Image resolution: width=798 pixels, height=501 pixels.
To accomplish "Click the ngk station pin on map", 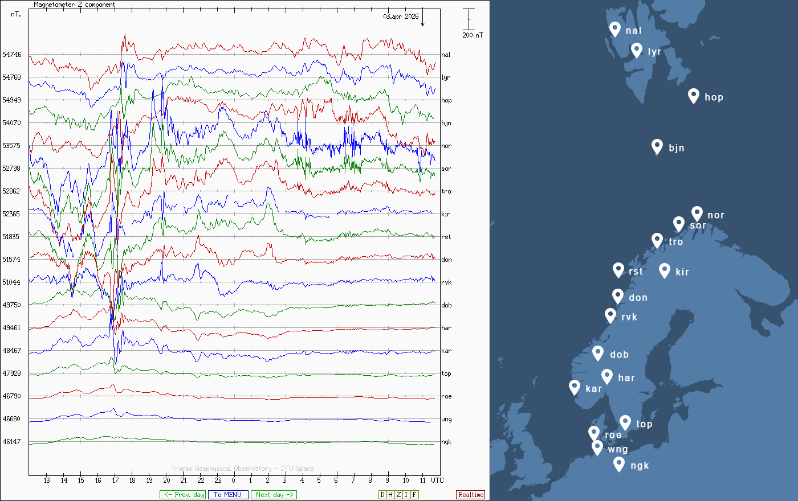I will (618, 464).
